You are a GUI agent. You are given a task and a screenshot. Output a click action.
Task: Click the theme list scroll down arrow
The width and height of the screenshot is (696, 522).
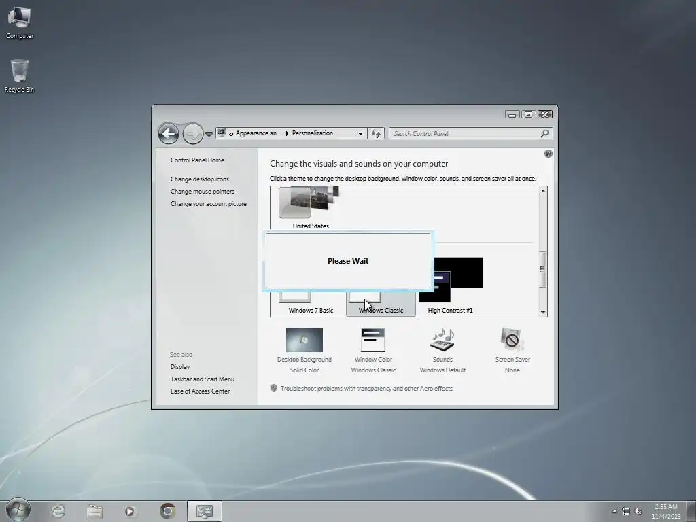point(543,312)
